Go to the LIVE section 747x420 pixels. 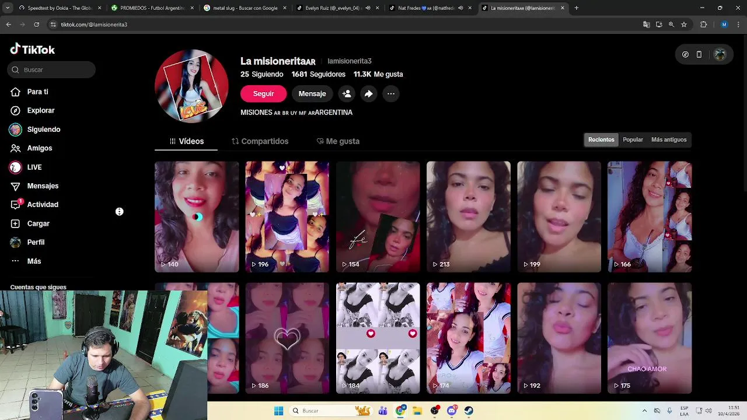coord(26,167)
